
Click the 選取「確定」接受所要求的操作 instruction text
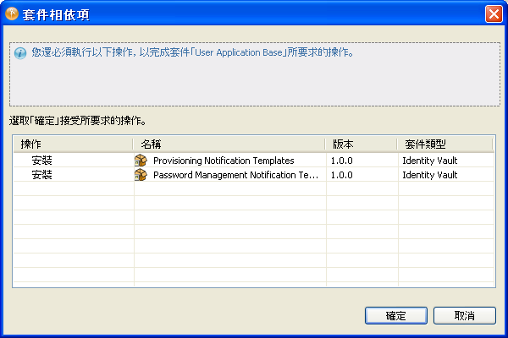[78, 121]
